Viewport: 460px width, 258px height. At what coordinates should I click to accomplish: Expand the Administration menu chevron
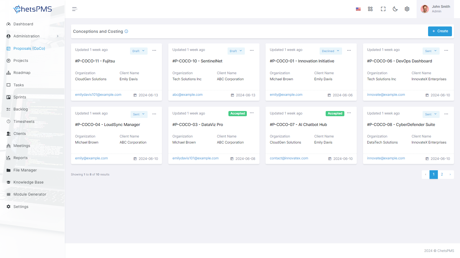click(x=58, y=36)
